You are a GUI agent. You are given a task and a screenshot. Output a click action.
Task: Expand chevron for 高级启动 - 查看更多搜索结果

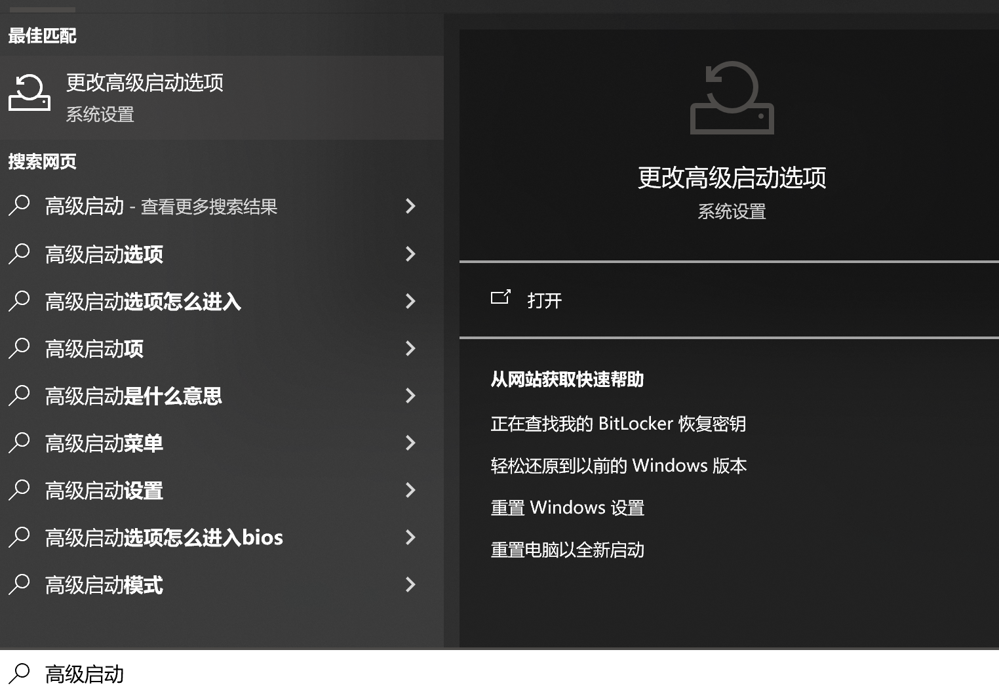[x=411, y=206]
